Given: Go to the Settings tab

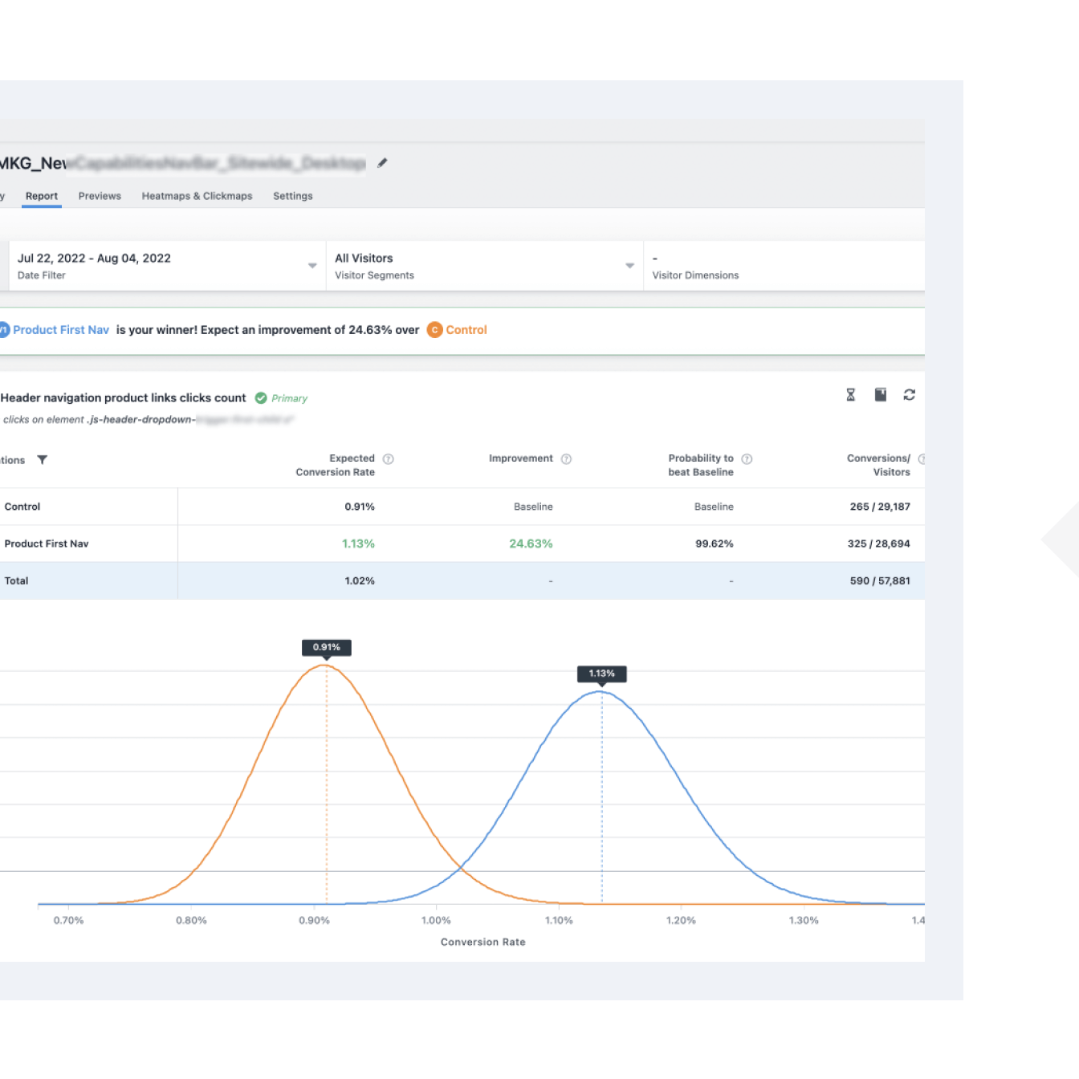Looking at the screenshot, I should pos(292,196).
